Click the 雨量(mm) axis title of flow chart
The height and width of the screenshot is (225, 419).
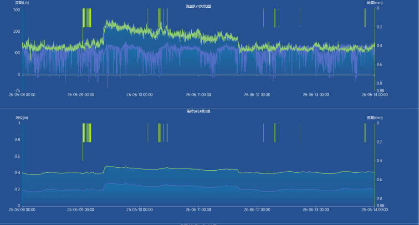click(x=375, y=3)
